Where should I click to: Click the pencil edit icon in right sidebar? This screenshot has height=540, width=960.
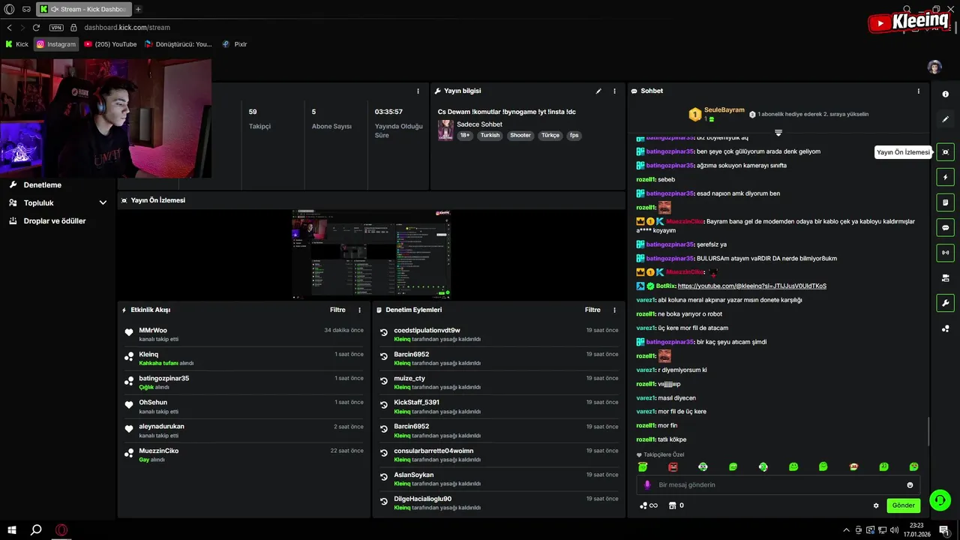(945, 119)
